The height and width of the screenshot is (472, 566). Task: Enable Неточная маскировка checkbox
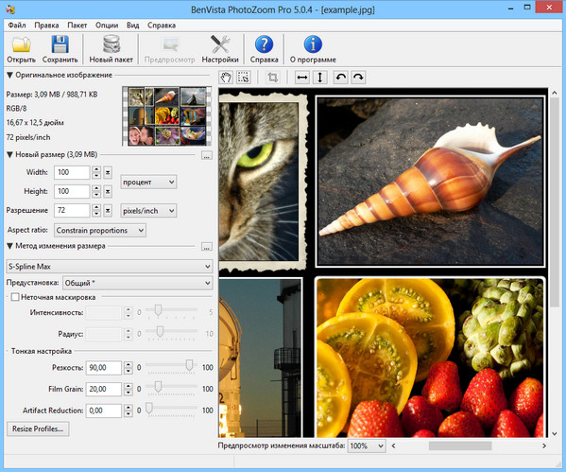(x=15, y=297)
